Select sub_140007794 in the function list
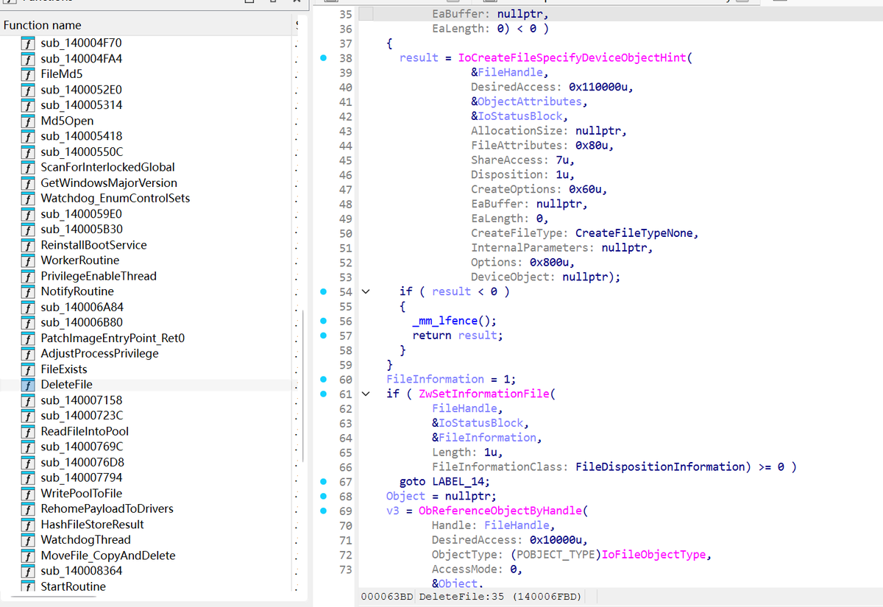The width and height of the screenshot is (883, 607). point(81,478)
